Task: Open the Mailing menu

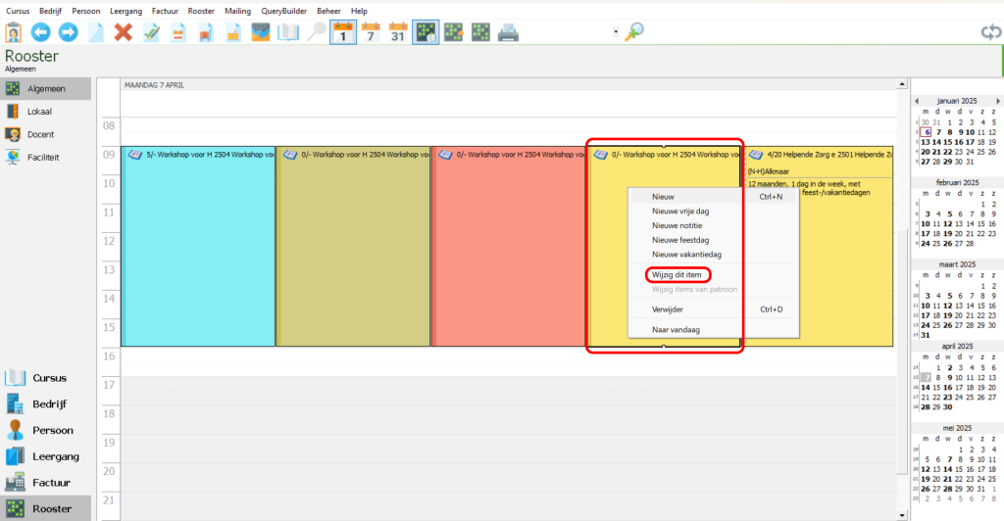Action: coord(237,11)
